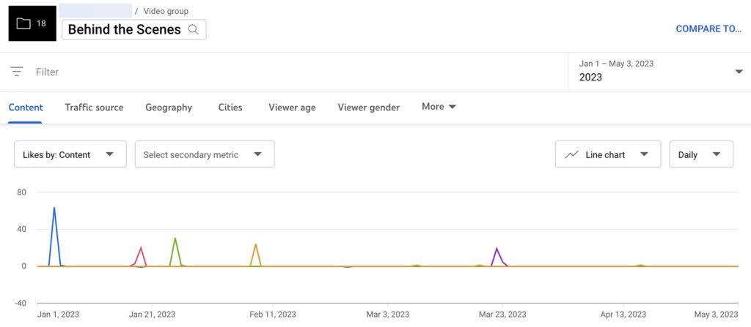Click the COMPARE TO... link

tap(708, 29)
